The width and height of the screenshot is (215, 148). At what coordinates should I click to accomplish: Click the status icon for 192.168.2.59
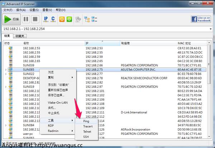(10, 57)
